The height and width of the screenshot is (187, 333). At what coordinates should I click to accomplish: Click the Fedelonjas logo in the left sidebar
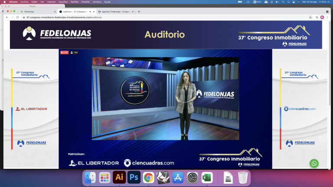pos(32,143)
